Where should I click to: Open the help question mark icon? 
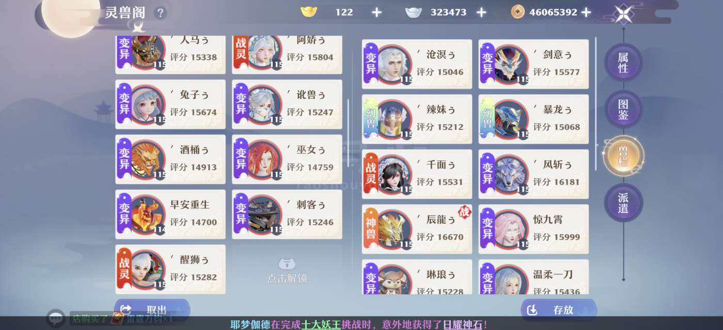(x=161, y=13)
